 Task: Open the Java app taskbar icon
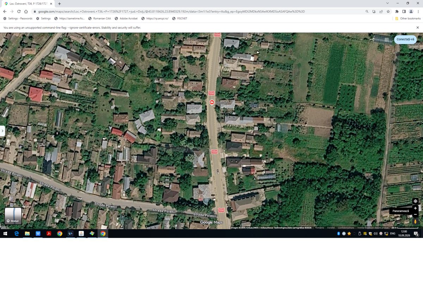(81, 233)
